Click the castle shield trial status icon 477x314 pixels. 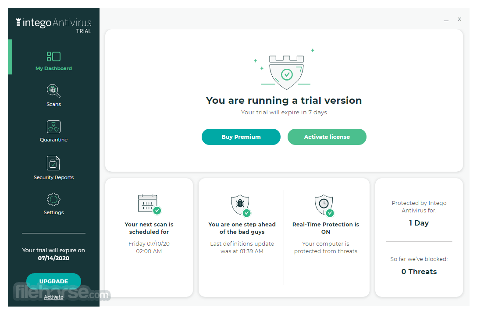pyautogui.click(x=286, y=72)
